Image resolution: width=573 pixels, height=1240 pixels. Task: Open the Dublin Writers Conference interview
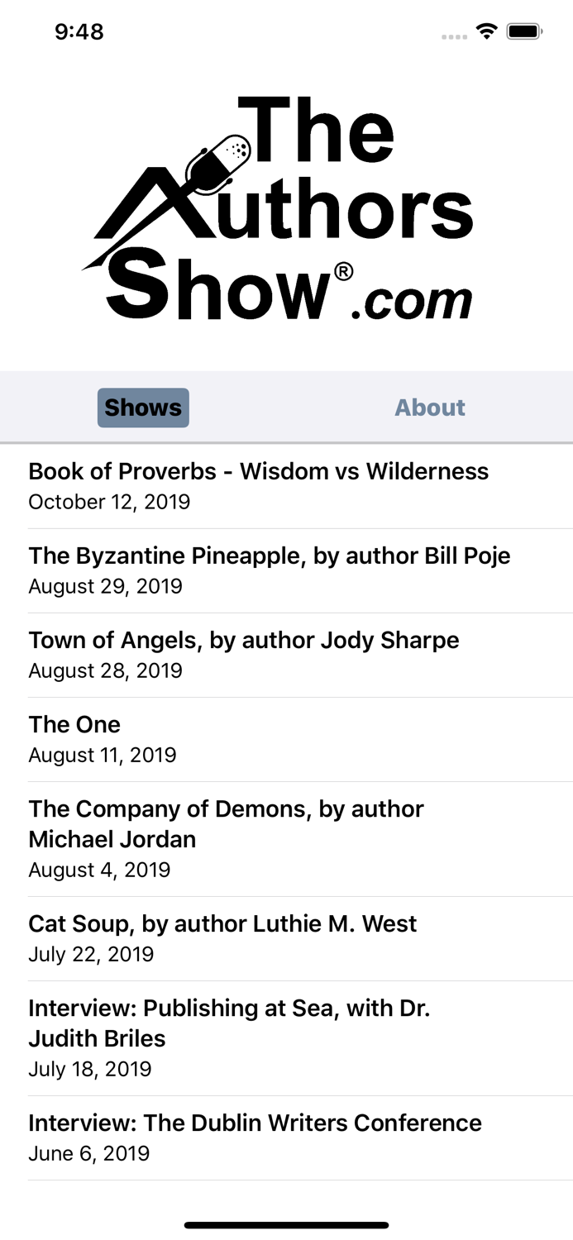(255, 1123)
